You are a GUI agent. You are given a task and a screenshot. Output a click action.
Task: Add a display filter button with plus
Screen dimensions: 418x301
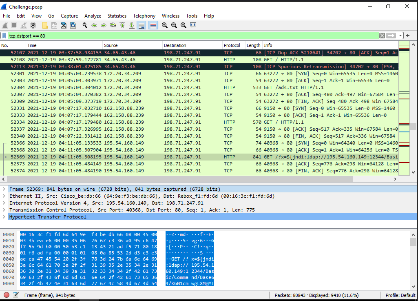(408, 36)
